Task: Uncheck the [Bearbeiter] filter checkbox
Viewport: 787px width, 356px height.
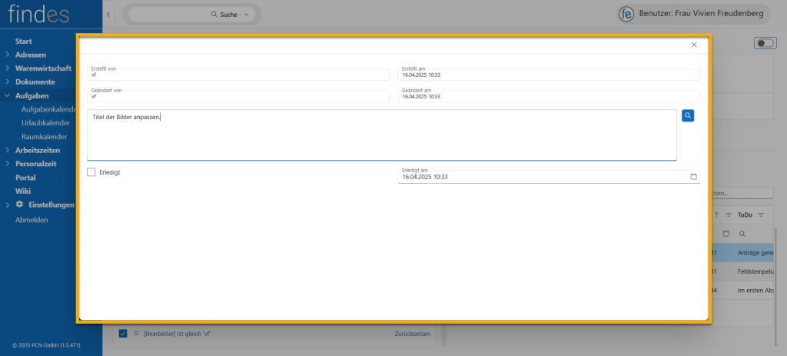Action: click(123, 334)
